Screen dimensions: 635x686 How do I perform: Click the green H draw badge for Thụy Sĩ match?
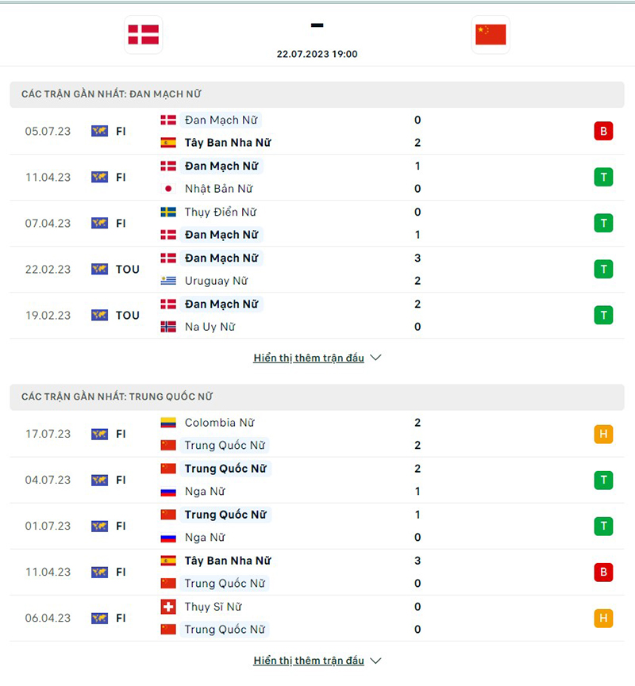pos(603,618)
